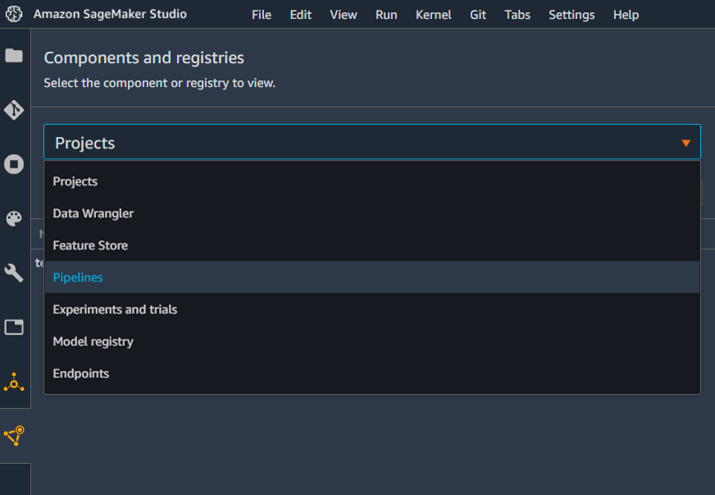Open the Settings menu
Screen dimensions: 715x495
pos(572,15)
